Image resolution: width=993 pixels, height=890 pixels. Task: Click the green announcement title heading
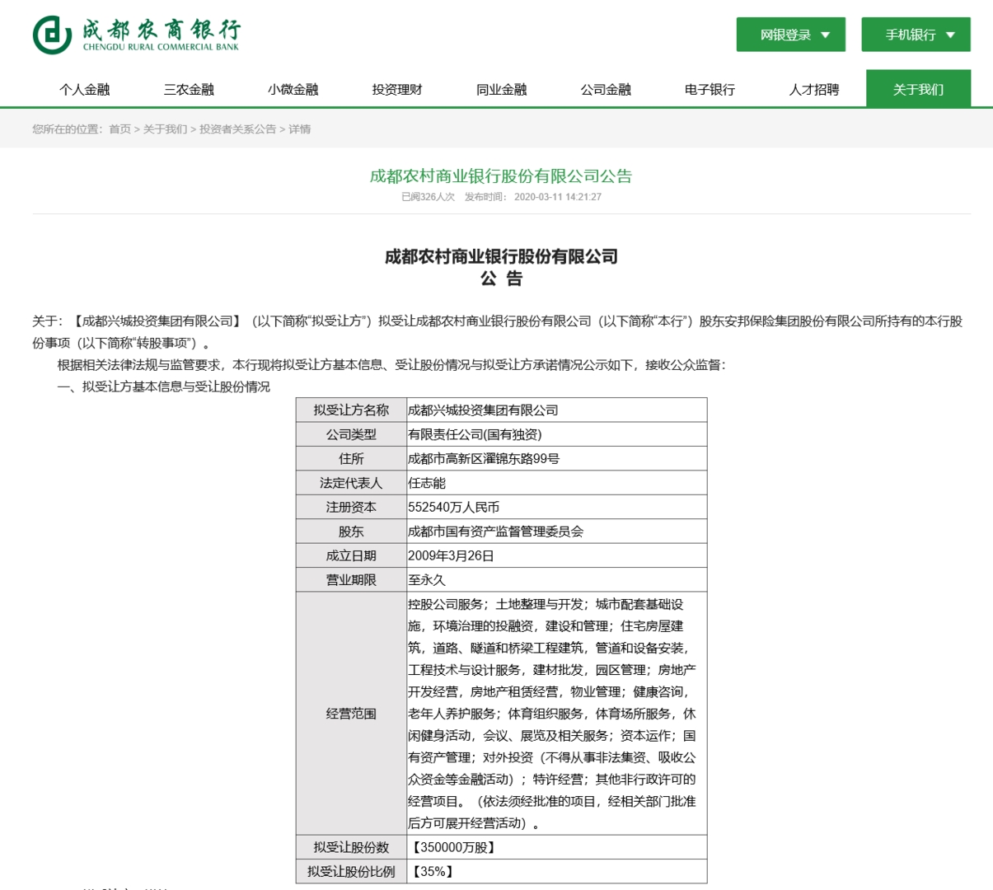pyautogui.click(x=501, y=176)
